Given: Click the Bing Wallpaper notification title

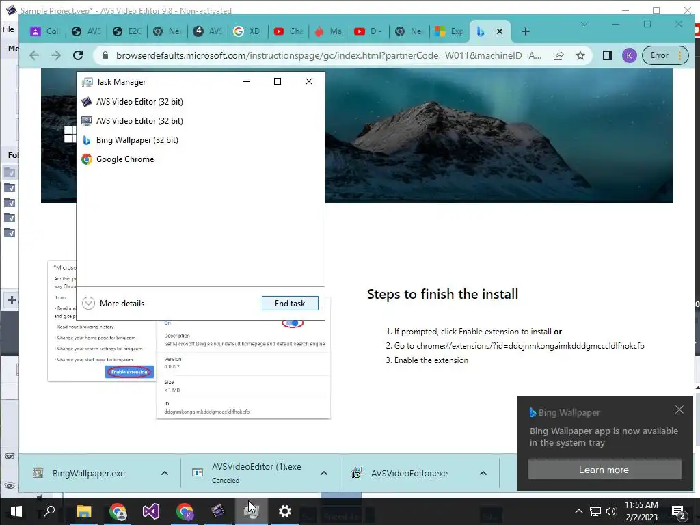Looking at the screenshot, I should 569,412.
